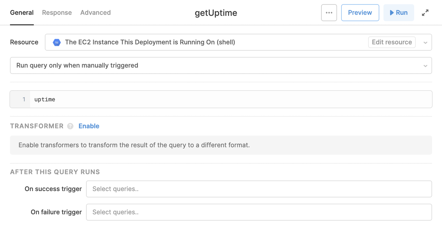Click the AFTER THIS QUERY RUNS heading
The width and height of the screenshot is (442, 228).
coord(55,172)
